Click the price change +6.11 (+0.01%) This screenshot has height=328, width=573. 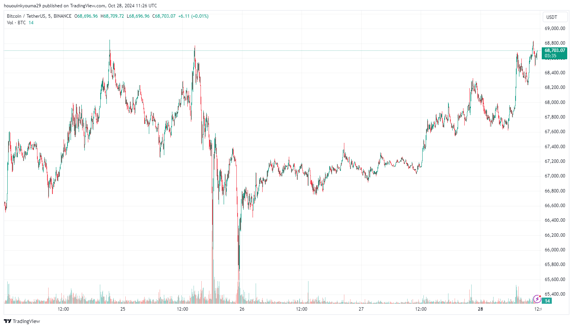pos(193,16)
